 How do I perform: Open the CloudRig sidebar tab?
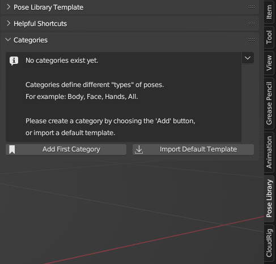tap(269, 243)
